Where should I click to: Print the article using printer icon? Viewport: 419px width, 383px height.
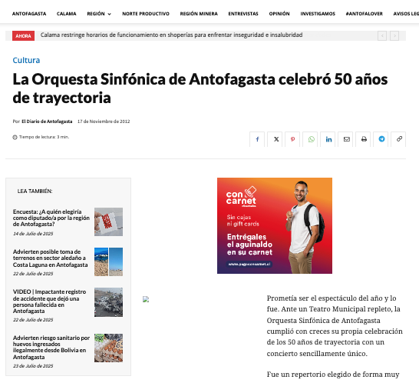pos(363,139)
